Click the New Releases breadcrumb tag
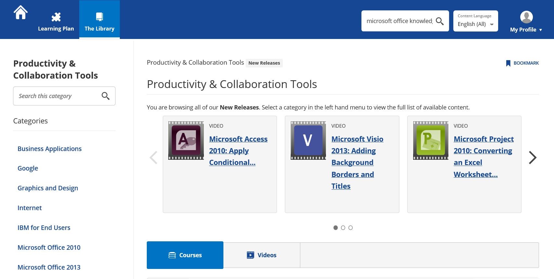Image resolution: width=554 pixels, height=279 pixels. pyautogui.click(x=264, y=63)
